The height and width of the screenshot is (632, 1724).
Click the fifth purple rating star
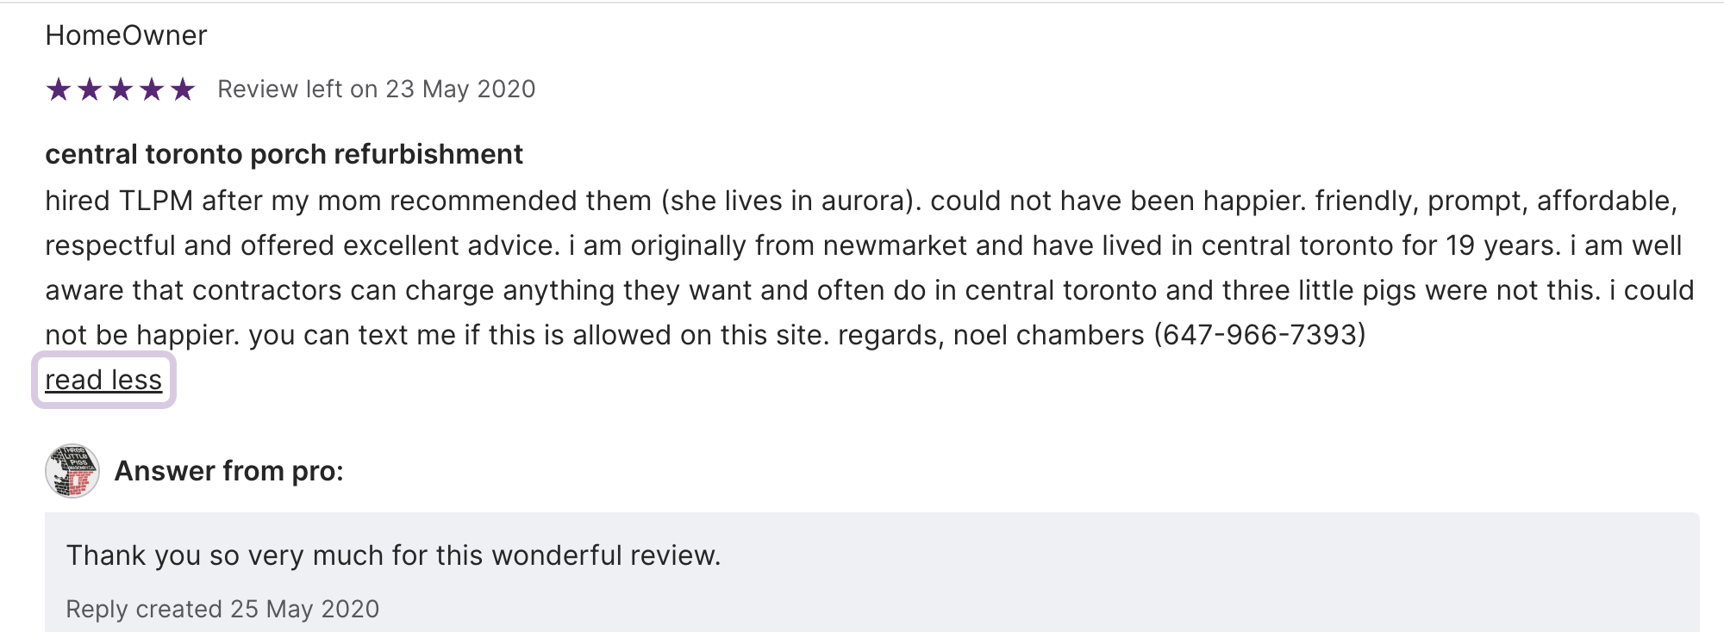click(183, 90)
